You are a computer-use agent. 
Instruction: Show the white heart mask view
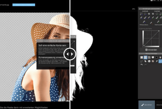coord(153,58)
